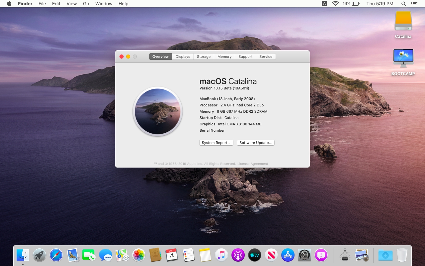Screen dimensions: 425x266
Task: Open Finder from the Dock
Action: pos(23,255)
